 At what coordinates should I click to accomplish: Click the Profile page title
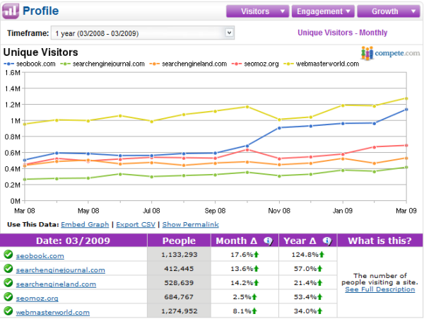point(40,11)
